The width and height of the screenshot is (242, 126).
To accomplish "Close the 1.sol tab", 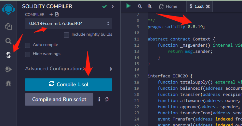I will tap(208, 6).
